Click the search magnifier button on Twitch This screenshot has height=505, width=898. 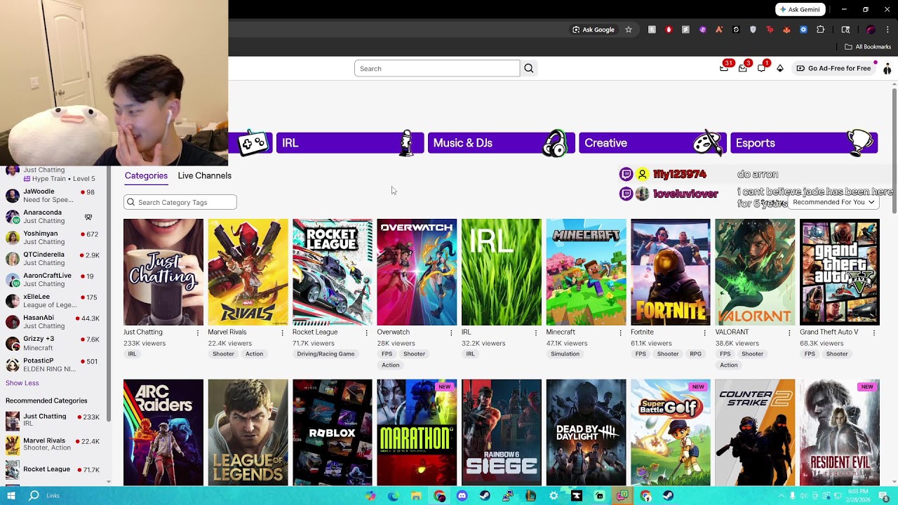point(529,68)
